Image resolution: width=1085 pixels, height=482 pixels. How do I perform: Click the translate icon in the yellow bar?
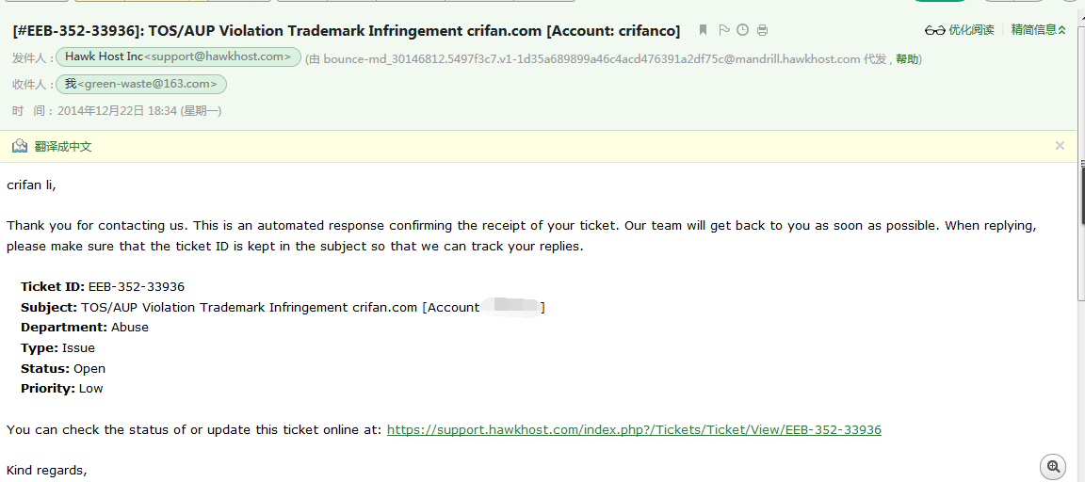click(20, 146)
